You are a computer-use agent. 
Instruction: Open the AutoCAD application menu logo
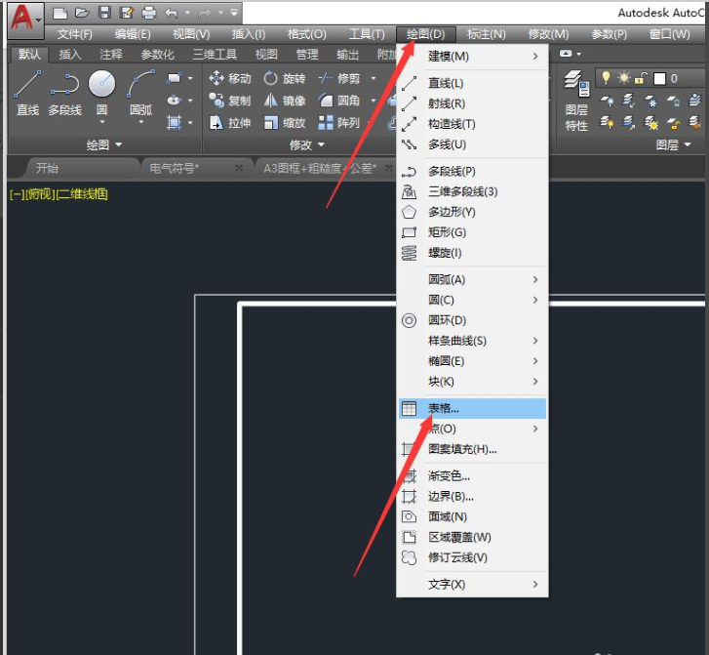click(x=25, y=19)
